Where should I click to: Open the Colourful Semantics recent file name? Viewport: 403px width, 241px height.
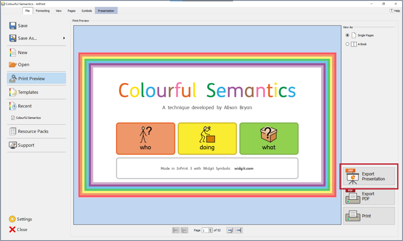[28, 118]
